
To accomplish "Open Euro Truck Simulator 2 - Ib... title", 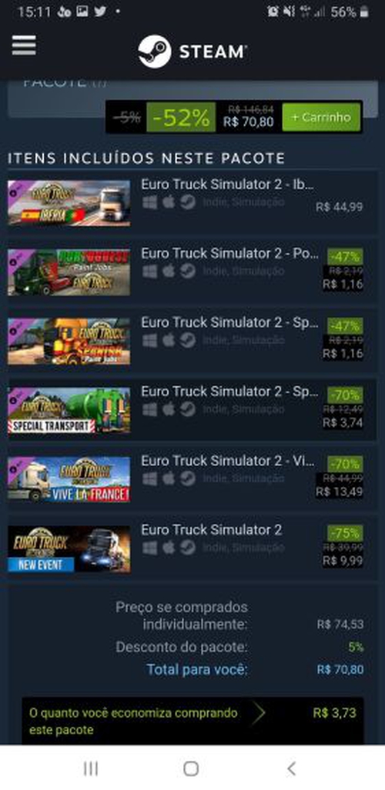I will click(x=228, y=185).
